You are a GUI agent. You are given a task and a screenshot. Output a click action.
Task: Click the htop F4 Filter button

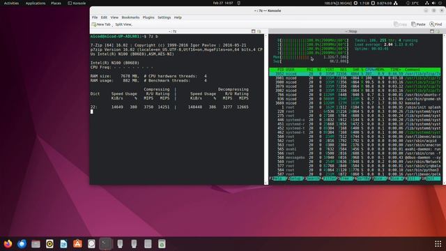tap(330, 178)
